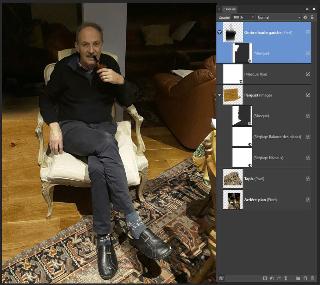Open the Live Filters hourglass icon
This screenshot has width=320, height=285.
pos(286,278)
